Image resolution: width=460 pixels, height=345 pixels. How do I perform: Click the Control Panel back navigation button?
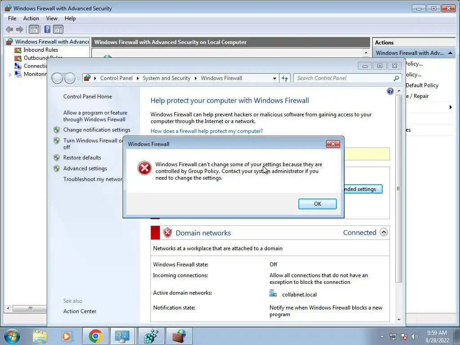[x=57, y=78]
